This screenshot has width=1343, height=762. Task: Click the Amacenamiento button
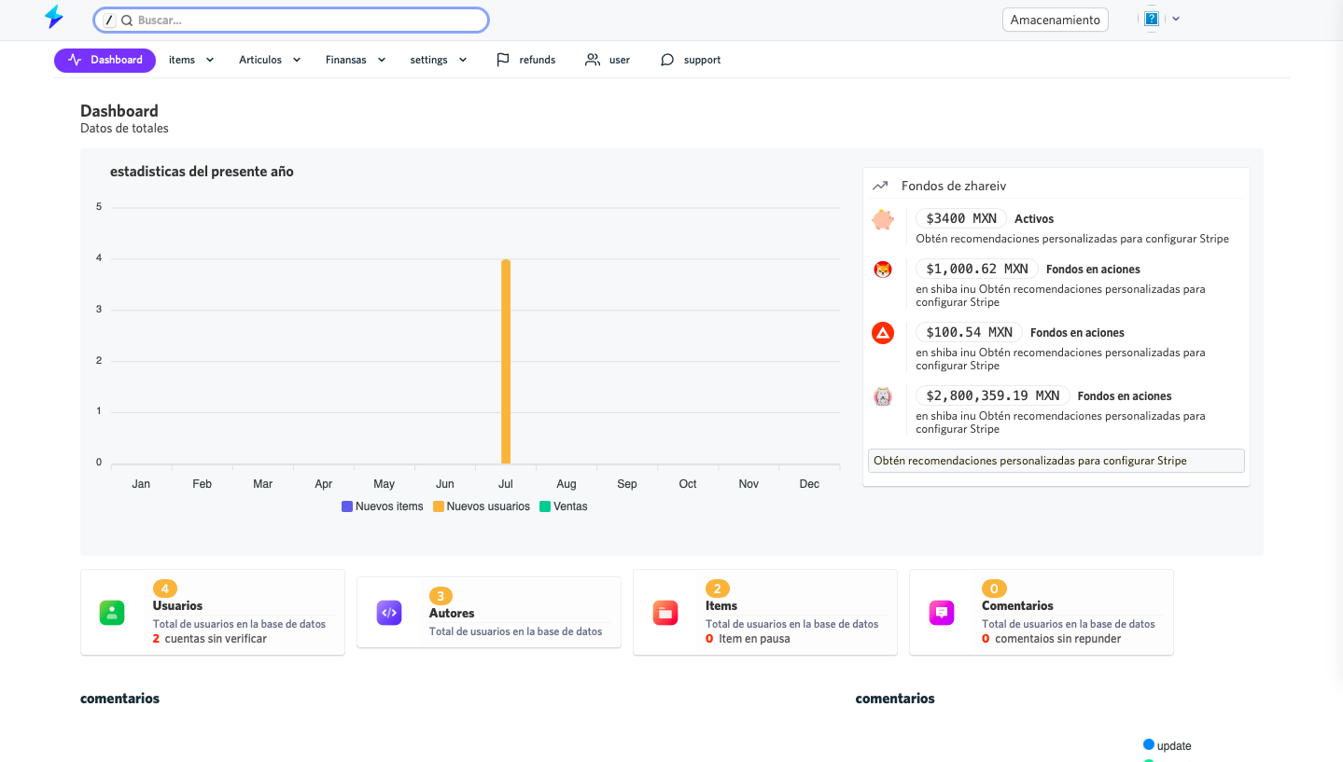[1055, 20]
